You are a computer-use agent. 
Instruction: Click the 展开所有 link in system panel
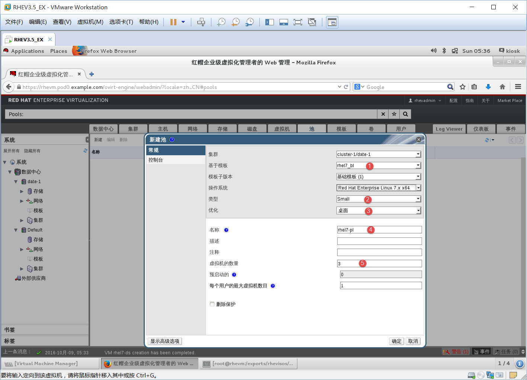[12, 151]
